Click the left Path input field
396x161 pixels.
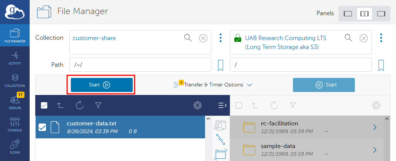140,65
